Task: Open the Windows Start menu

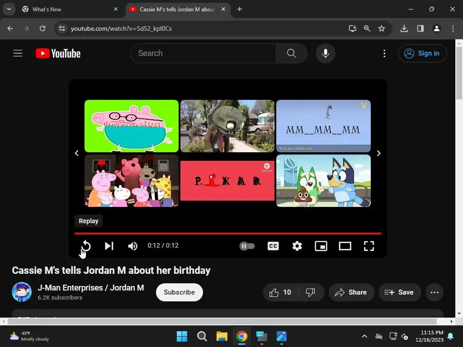Action: 182,336
